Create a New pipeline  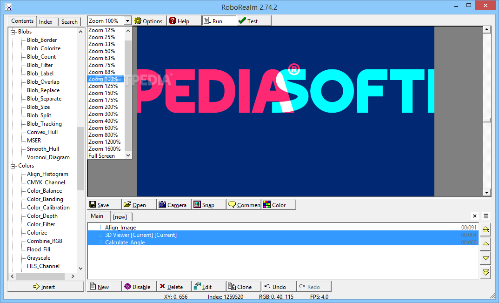(x=104, y=287)
